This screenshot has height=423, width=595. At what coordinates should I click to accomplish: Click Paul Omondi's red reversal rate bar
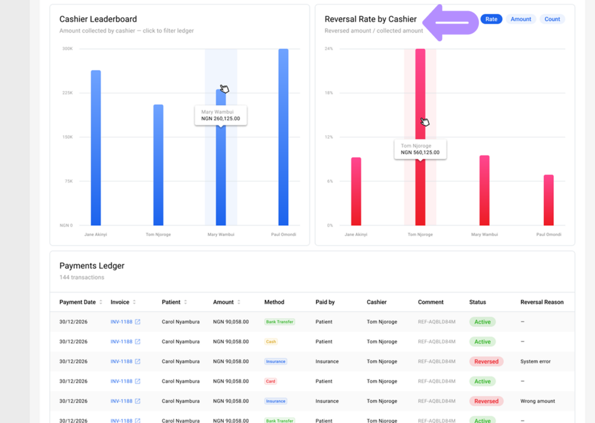pyautogui.click(x=549, y=200)
